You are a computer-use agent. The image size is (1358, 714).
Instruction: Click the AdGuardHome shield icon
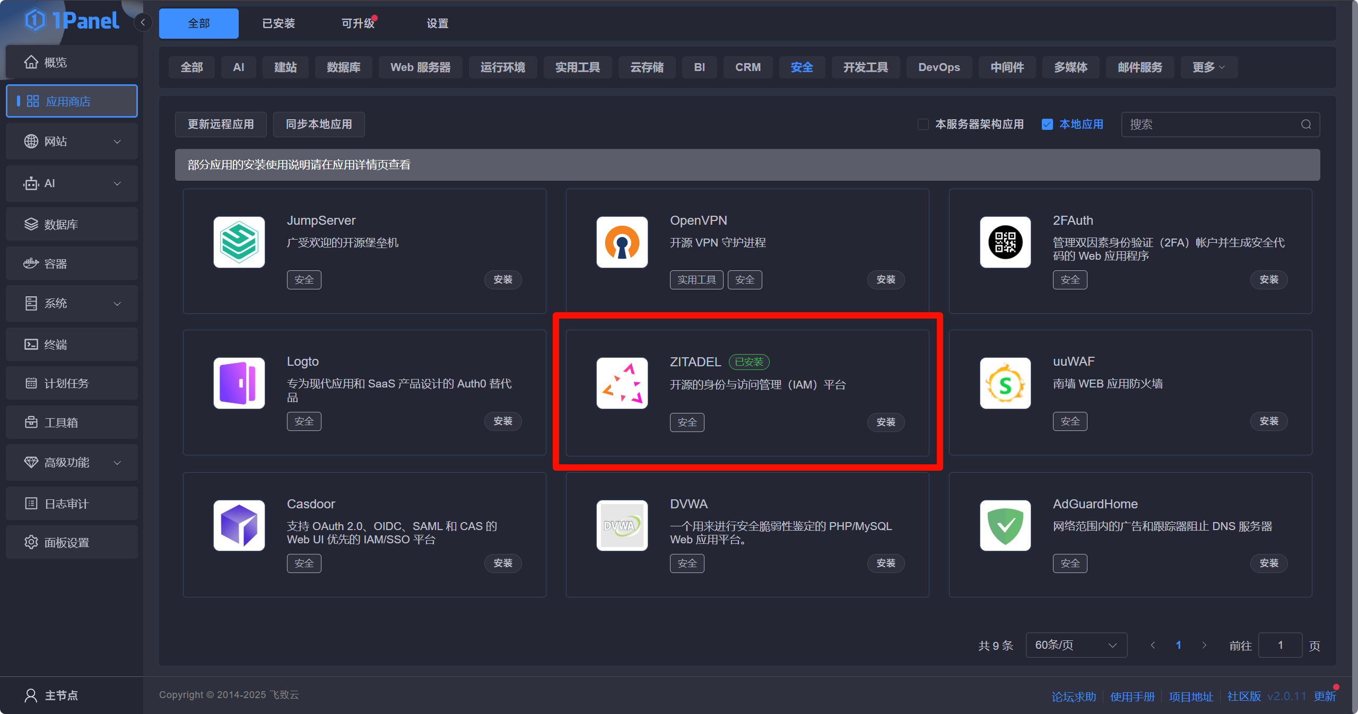(1005, 525)
